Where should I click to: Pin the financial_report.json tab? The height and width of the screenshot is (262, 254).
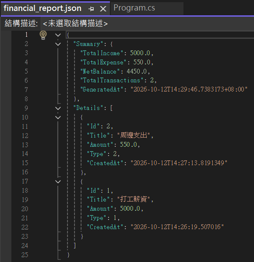coord(91,9)
